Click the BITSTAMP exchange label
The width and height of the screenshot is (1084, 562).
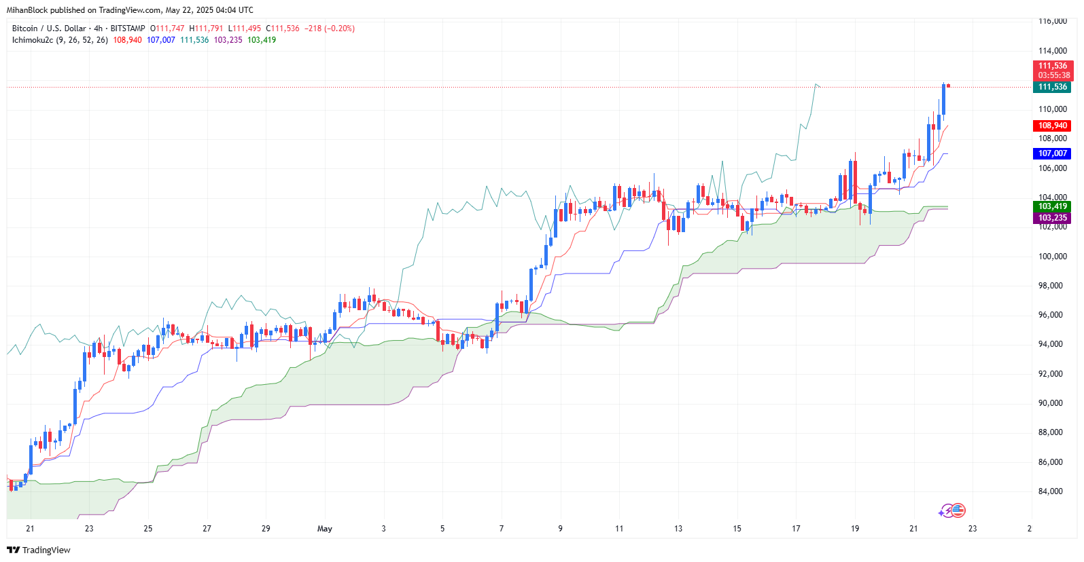pyautogui.click(x=128, y=29)
